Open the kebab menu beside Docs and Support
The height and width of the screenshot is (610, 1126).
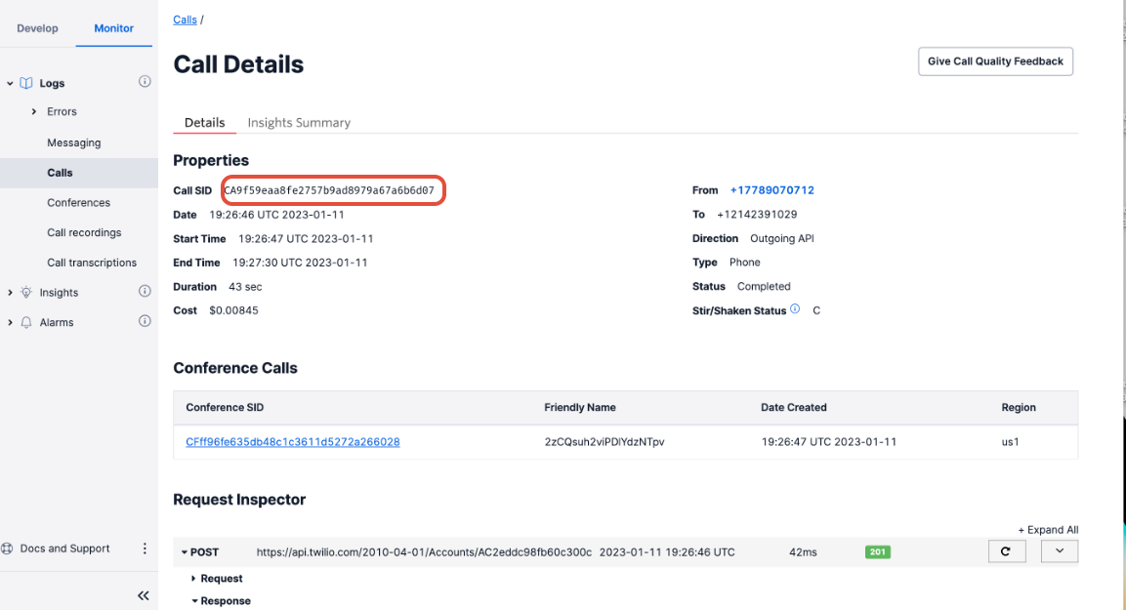(x=145, y=548)
